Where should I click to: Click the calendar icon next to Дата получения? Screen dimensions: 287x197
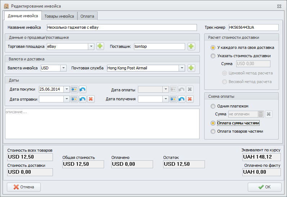[x=173, y=99]
